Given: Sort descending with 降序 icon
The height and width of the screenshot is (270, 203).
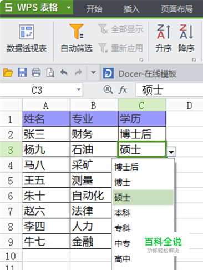Looking at the screenshot, I should (186, 38).
